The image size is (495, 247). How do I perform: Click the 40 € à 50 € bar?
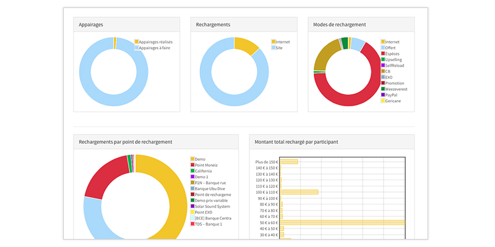pos(282,228)
